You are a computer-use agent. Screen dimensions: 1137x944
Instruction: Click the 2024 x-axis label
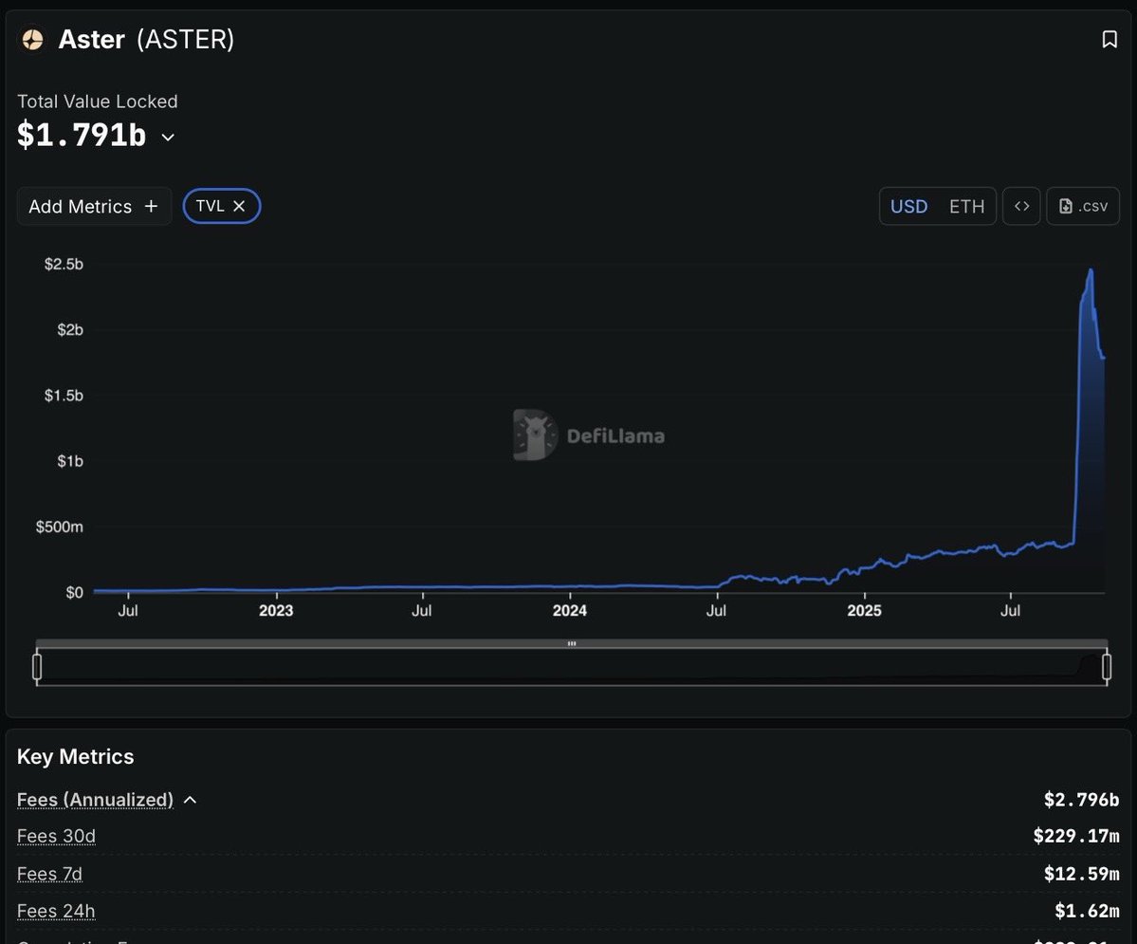point(569,610)
